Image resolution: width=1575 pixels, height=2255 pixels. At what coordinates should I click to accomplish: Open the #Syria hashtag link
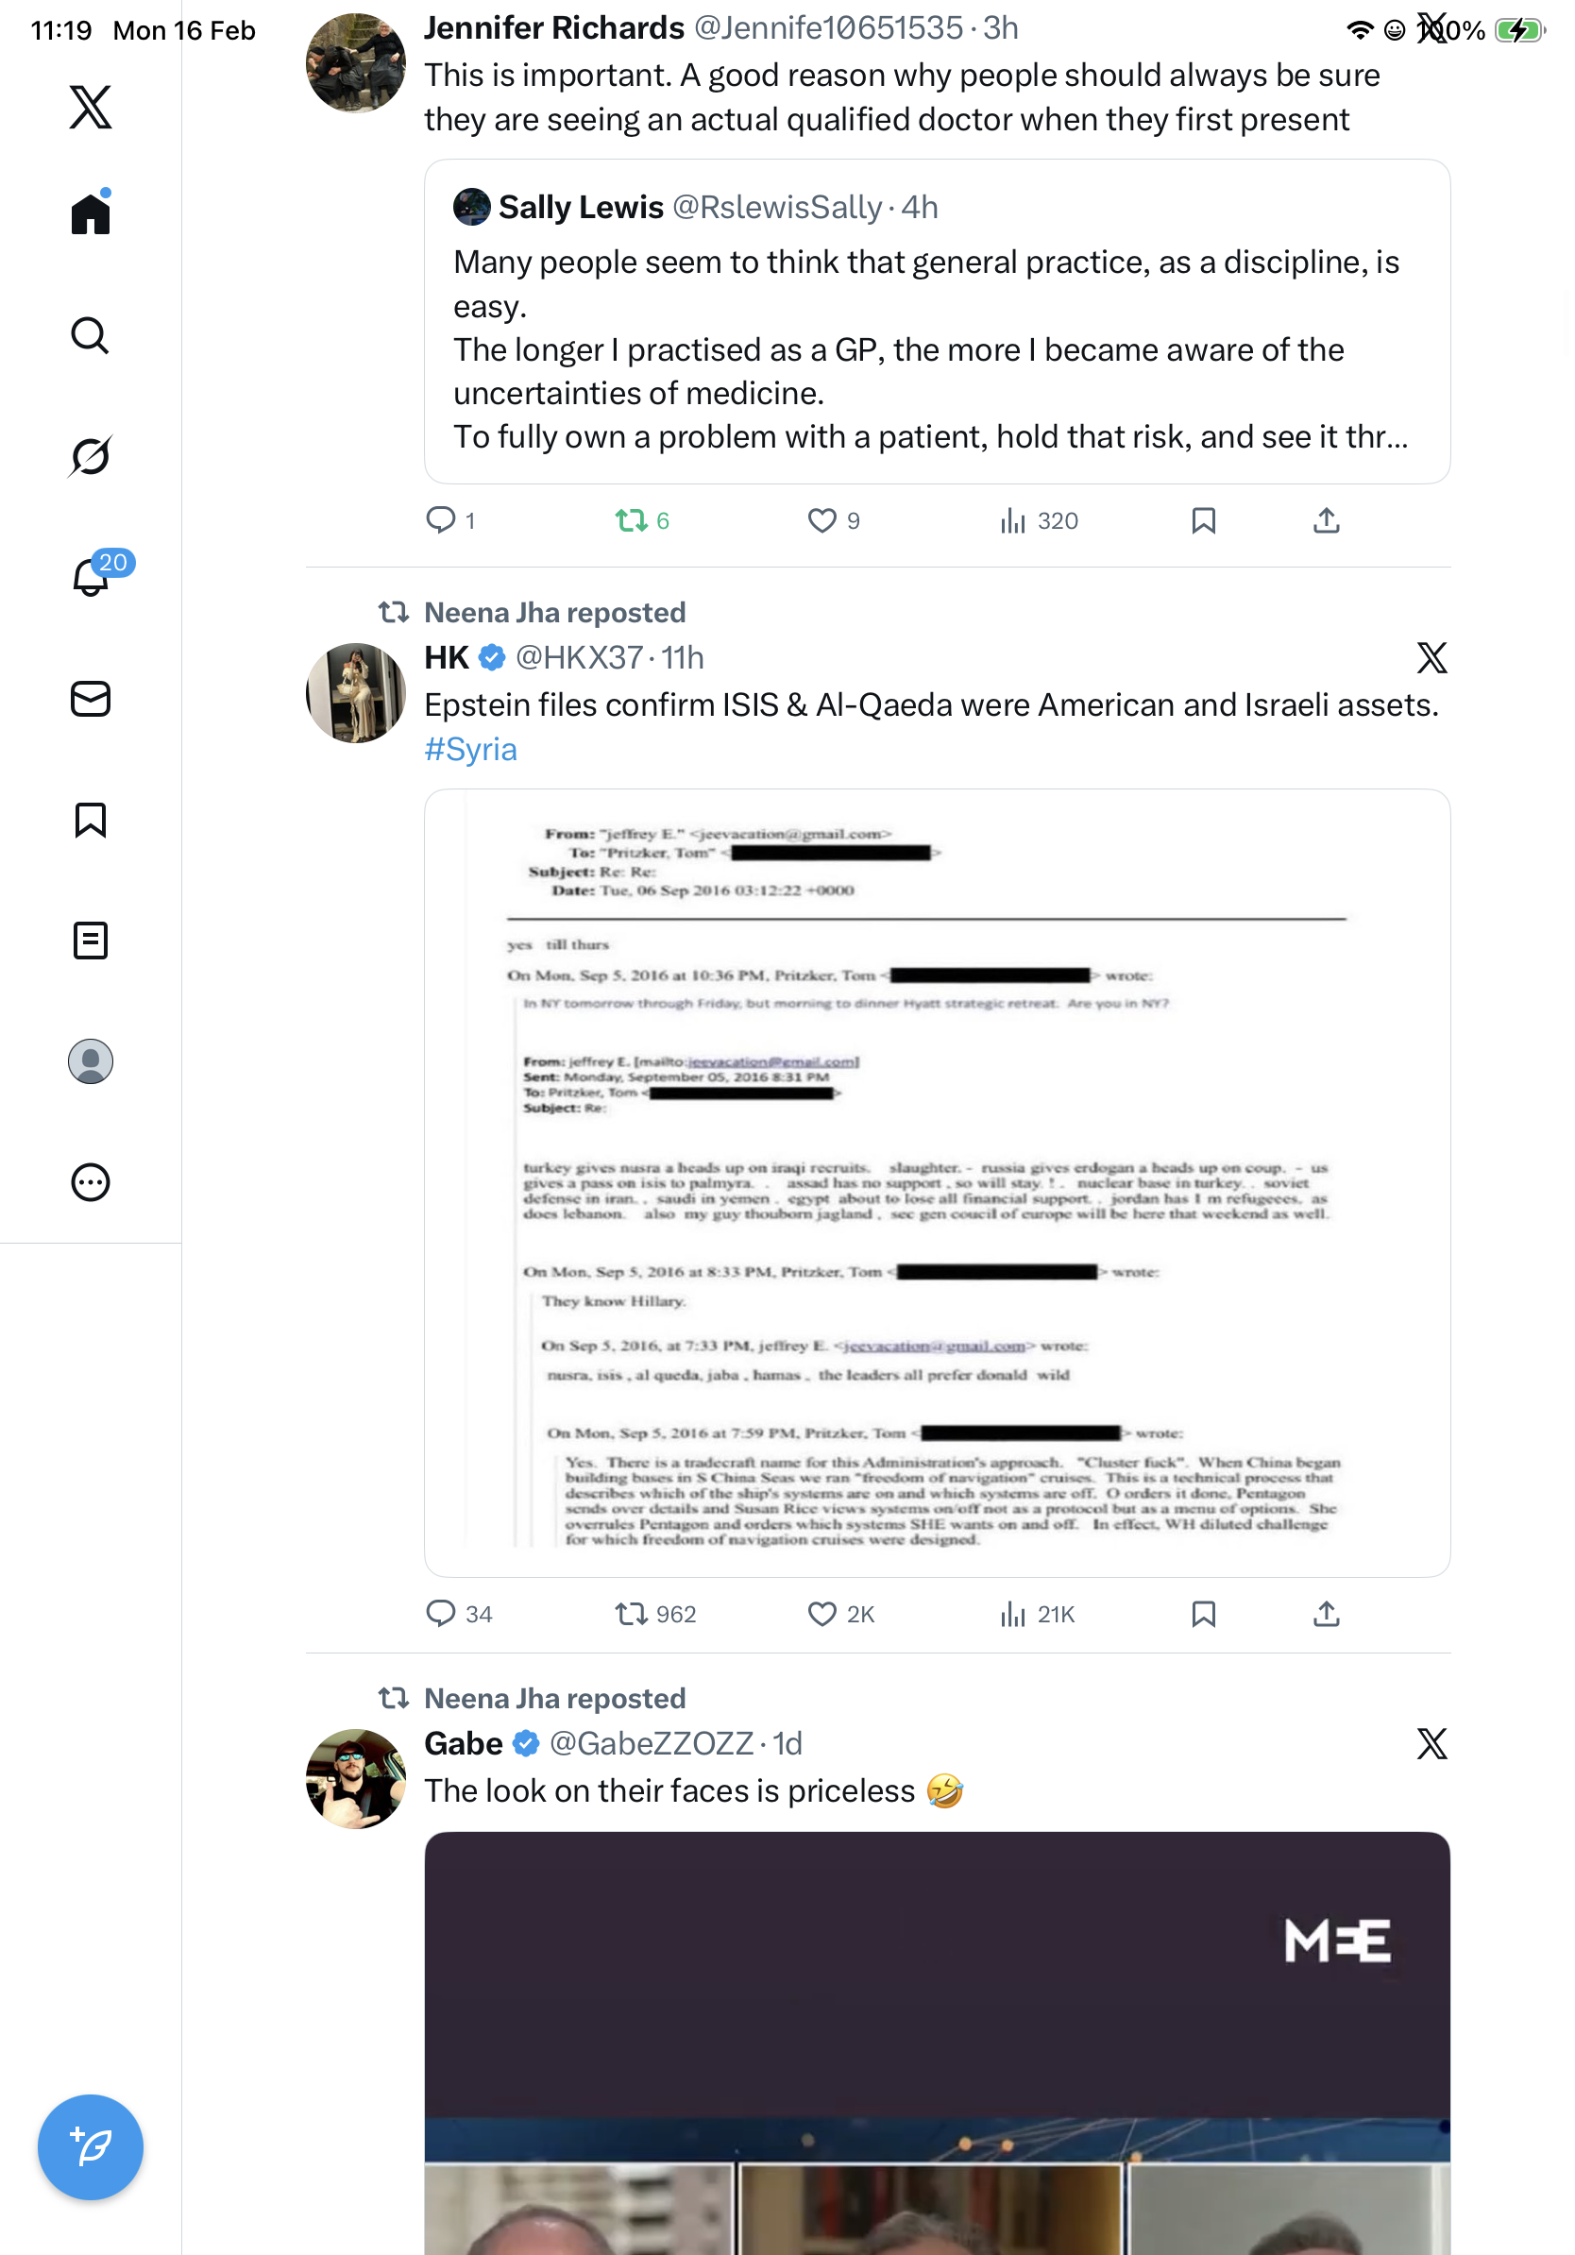pyautogui.click(x=470, y=751)
